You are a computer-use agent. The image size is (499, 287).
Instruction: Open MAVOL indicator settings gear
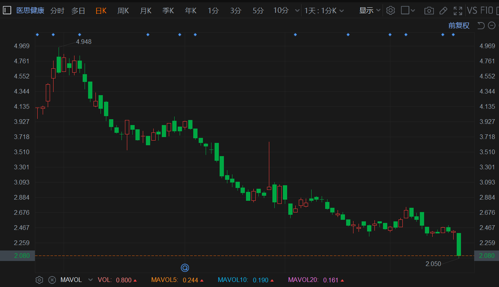[x=39, y=280]
